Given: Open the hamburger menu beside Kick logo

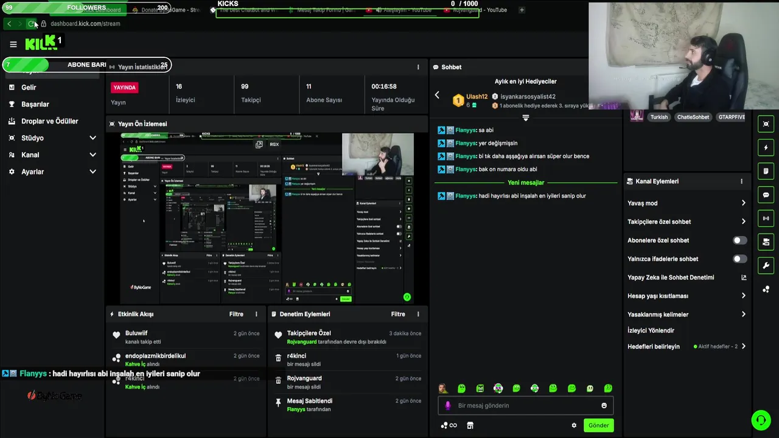Looking at the screenshot, I should 13,44.
